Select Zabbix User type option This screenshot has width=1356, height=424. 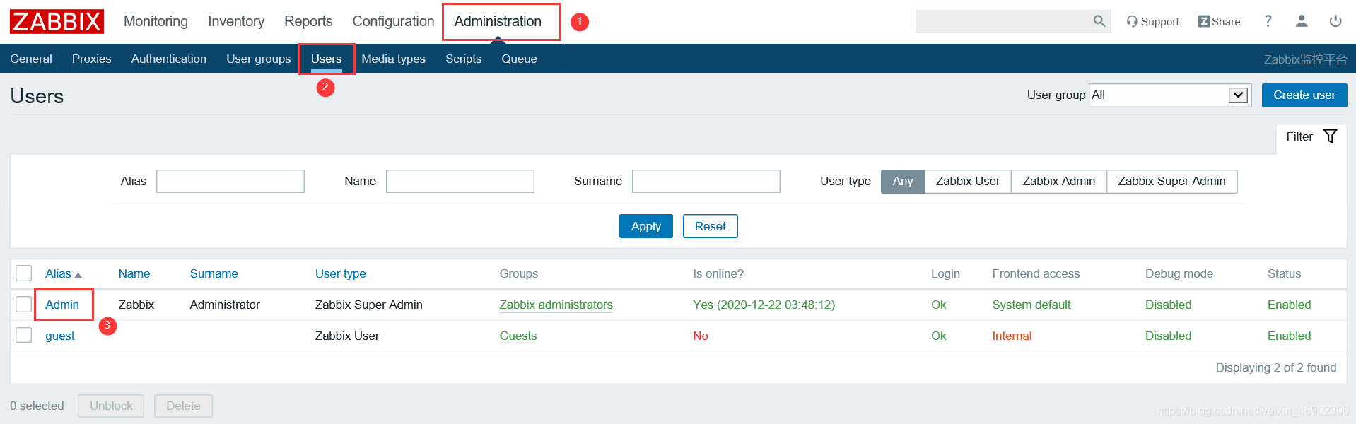968,182
